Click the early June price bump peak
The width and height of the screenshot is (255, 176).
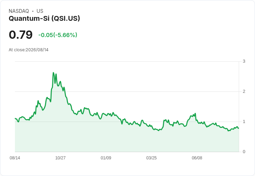pyautogui.click(x=195, y=114)
